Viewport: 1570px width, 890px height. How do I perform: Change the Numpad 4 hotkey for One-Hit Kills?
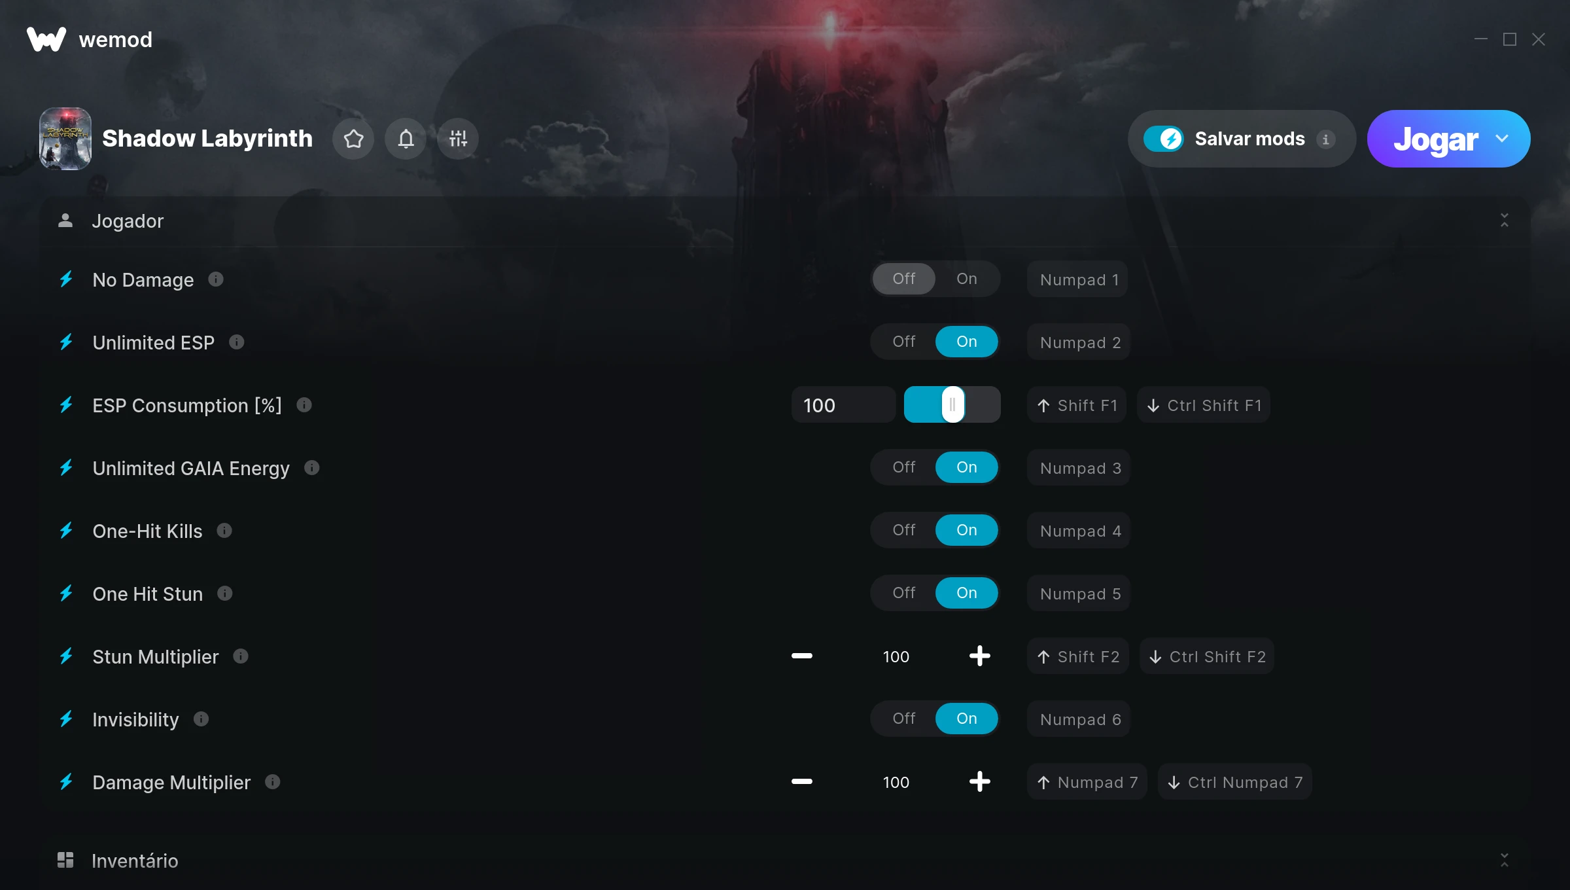point(1079,531)
